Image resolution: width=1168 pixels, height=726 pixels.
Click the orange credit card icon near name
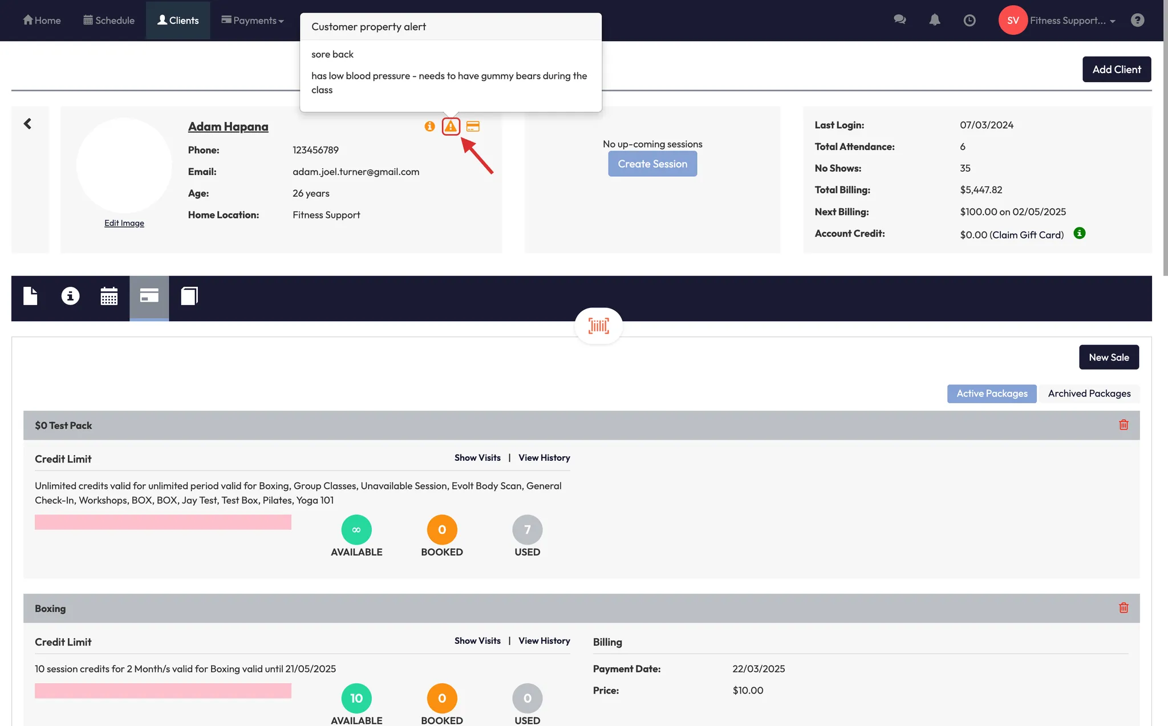473,126
